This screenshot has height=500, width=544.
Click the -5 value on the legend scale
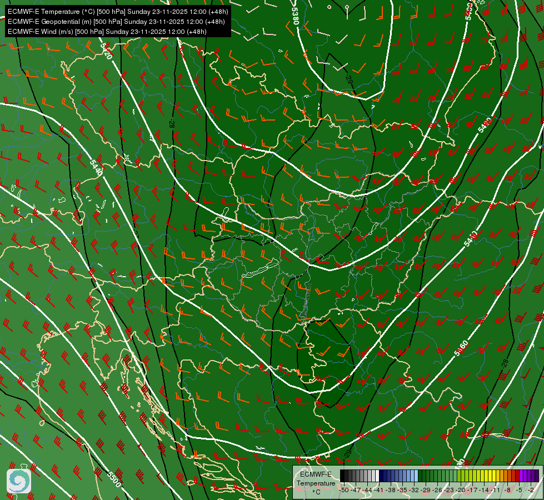(x=519, y=490)
